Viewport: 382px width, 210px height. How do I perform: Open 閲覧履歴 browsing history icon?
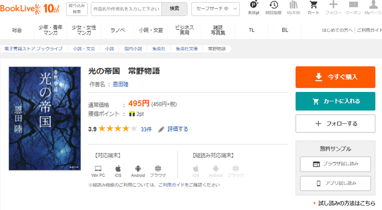click(x=273, y=8)
